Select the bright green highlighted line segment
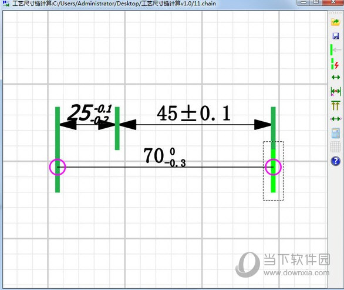Screen dimensions: 344x290 coord(273,171)
